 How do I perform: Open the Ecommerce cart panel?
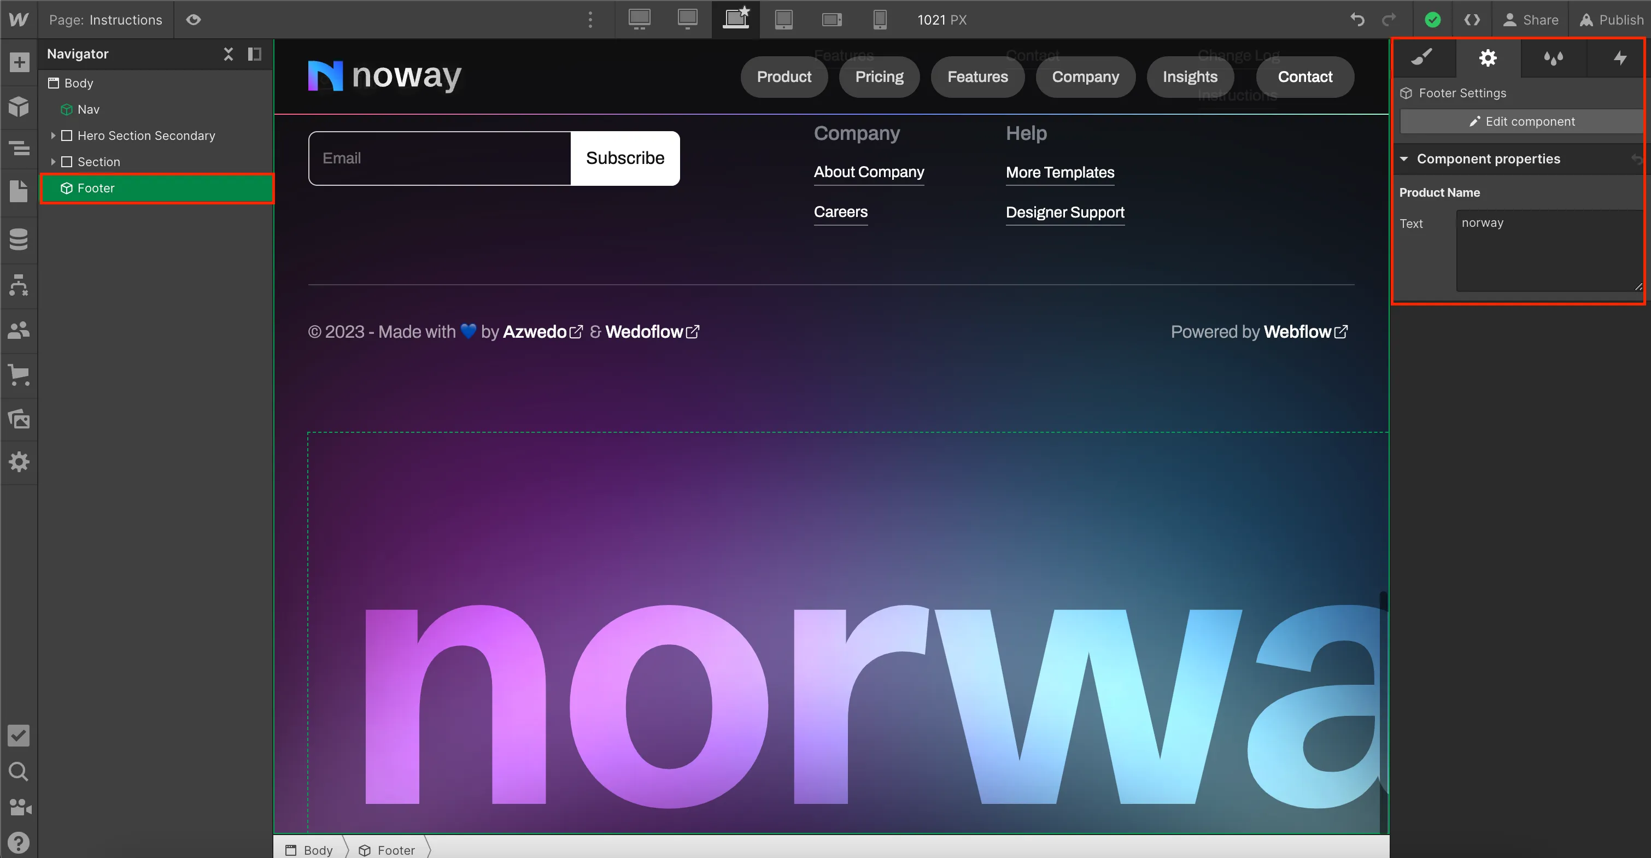19,375
